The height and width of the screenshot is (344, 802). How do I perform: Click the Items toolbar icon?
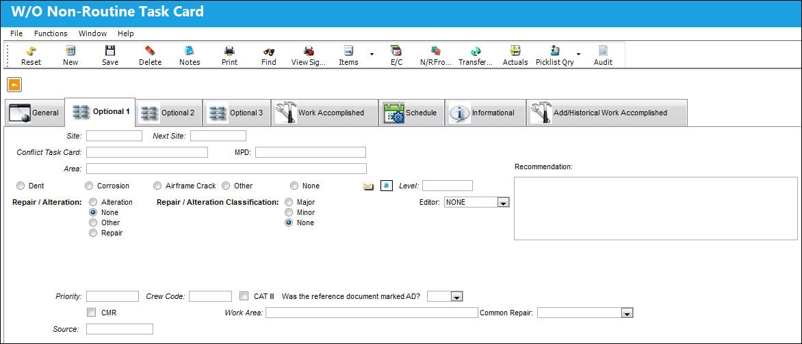(348, 51)
